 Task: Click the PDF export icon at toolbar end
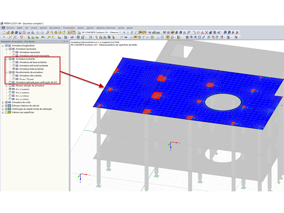pos(237,33)
